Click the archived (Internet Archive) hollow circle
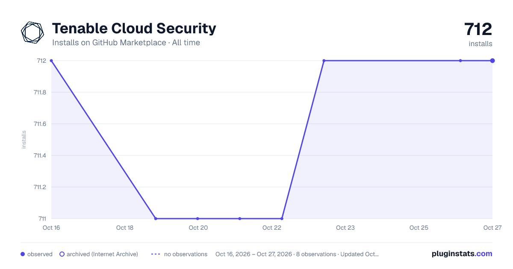Viewport: 513px width, 269px height. coord(62,254)
